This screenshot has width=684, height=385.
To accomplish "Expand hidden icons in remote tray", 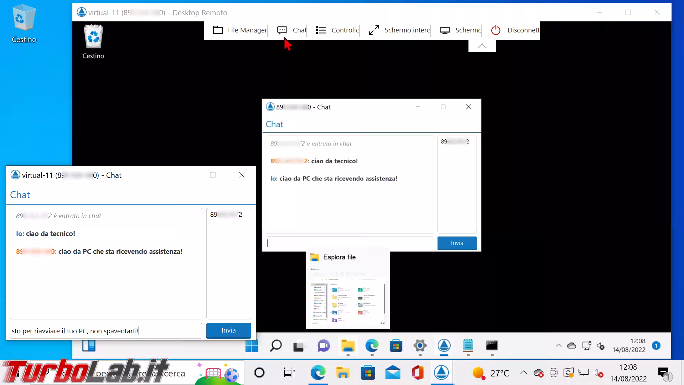I will [558, 345].
